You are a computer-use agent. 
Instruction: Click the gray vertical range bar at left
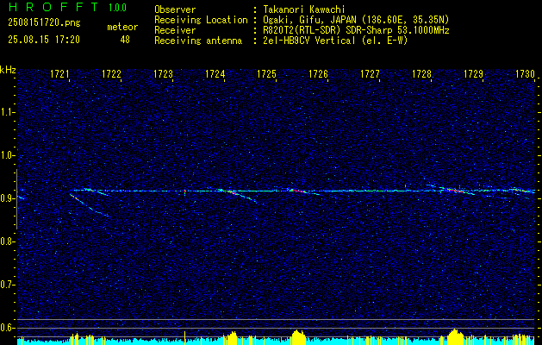click(x=16, y=199)
